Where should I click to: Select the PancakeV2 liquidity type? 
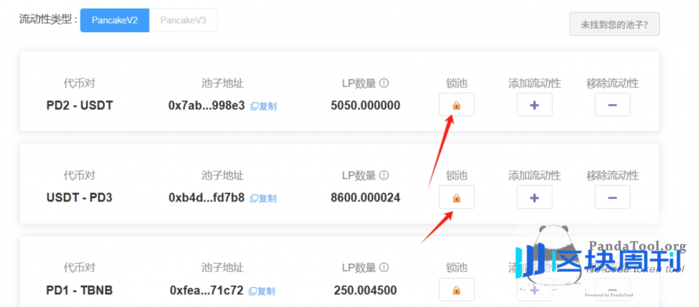point(115,20)
